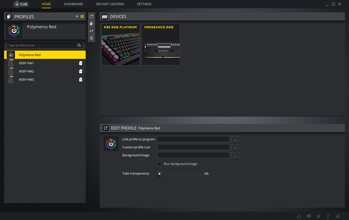Click the Tabs transparency slider handle
This screenshot has height=220, width=349.
click(159, 174)
